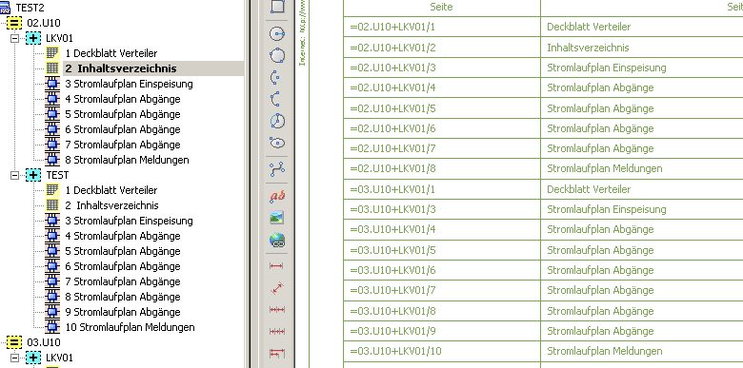Select the sector circle tool

tap(277, 121)
